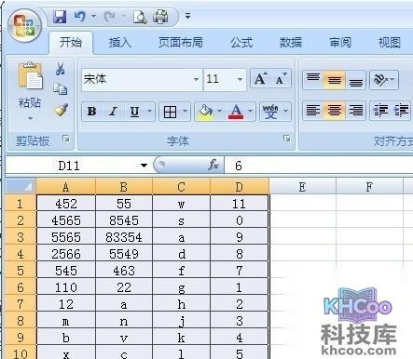Expand font color palette arrow
The image size is (413, 359).
point(250,111)
